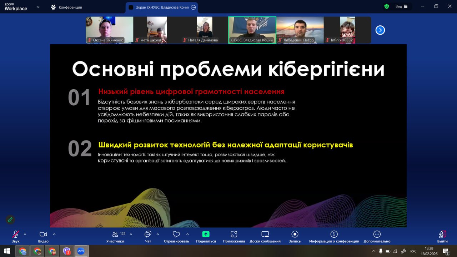The image size is (457, 257).
Task: Open the Дополнительно more options menu
Action: (377, 235)
